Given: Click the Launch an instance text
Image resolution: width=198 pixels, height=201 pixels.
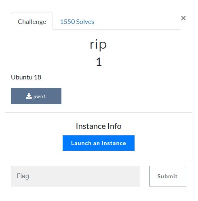Looking at the screenshot, I should (x=99, y=143).
